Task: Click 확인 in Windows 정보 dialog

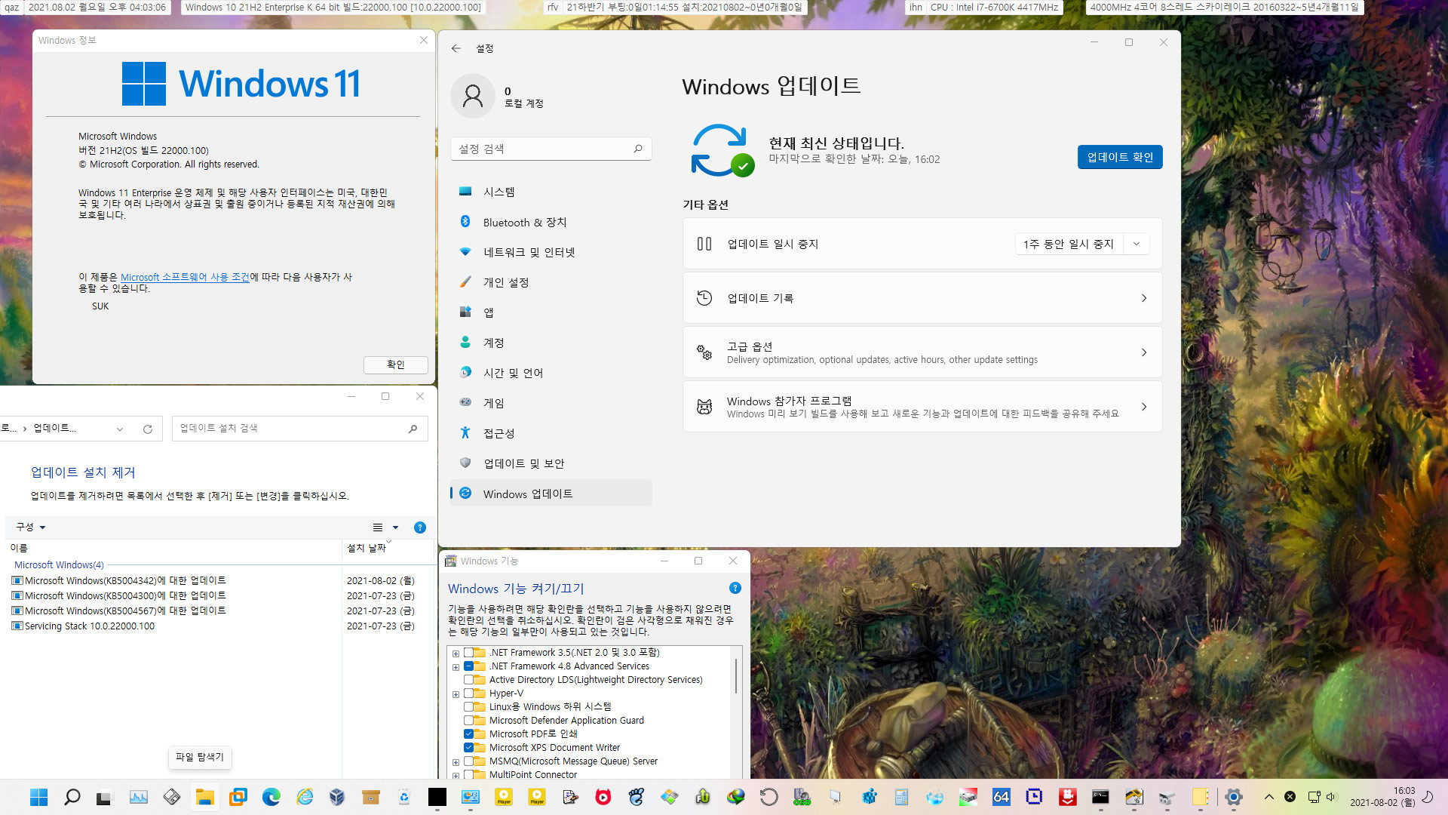Action: (x=395, y=364)
